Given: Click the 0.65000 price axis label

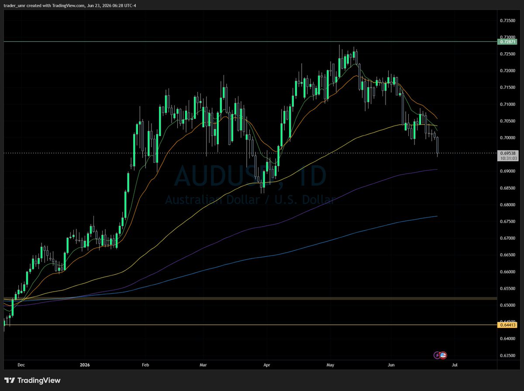Looking at the screenshot, I should [x=507, y=306].
